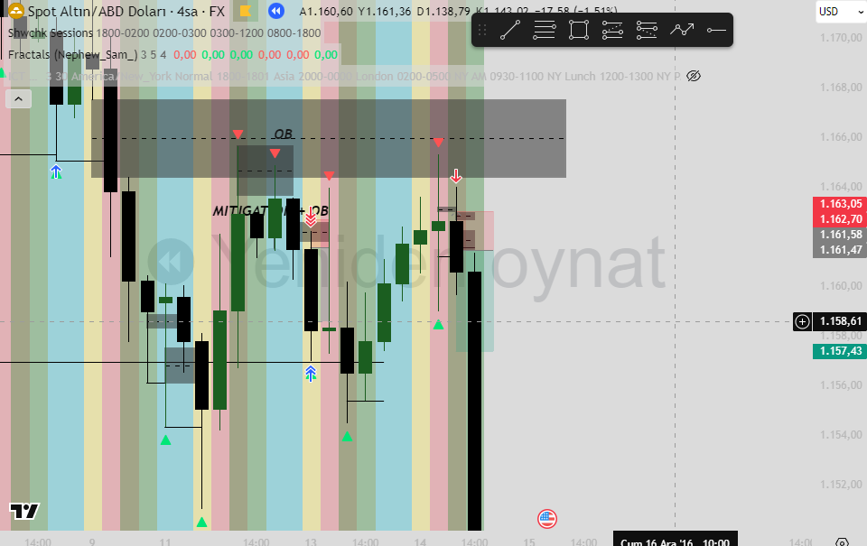Click the plus button beside price 1.158,61
Screen dimensions: 867x546
(802, 321)
